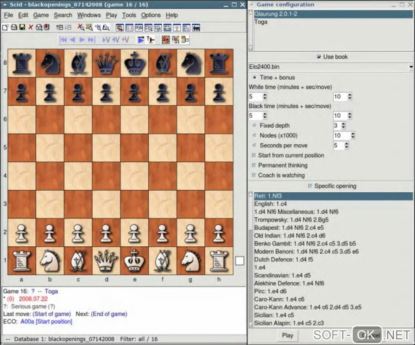415x345 pixels.
Task: Select the Fixed depth radio button
Action: pos(254,125)
